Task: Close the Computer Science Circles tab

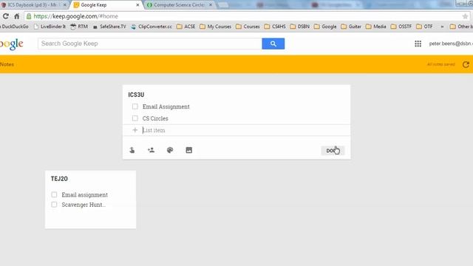Action: click(211, 5)
